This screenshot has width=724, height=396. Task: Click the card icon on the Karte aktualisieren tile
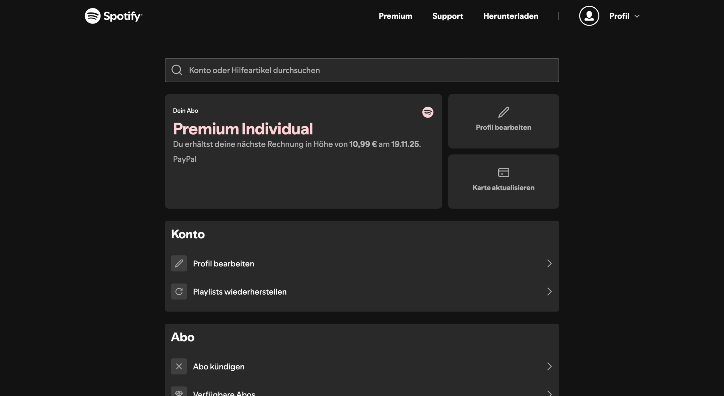pyautogui.click(x=503, y=172)
